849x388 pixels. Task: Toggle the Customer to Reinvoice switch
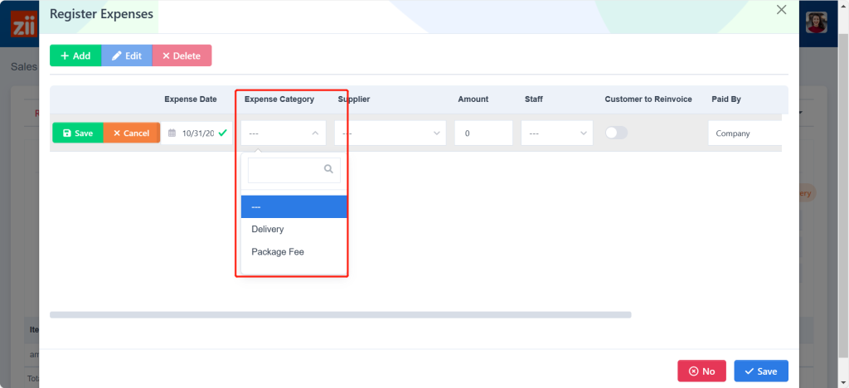point(616,133)
